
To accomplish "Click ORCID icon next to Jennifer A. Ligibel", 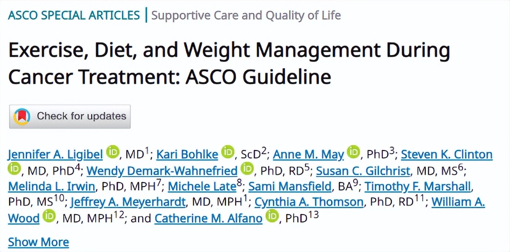I will point(112,152).
